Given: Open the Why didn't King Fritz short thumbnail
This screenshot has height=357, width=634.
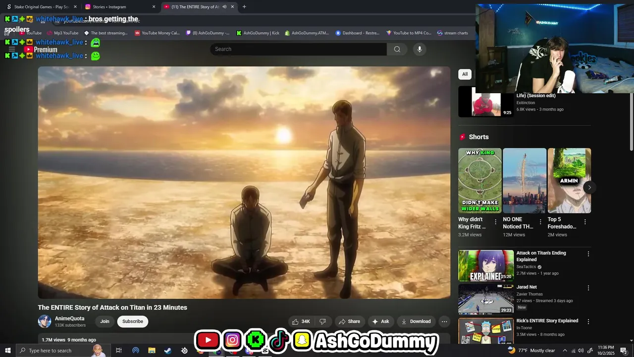Looking at the screenshot, I should 480,180.
